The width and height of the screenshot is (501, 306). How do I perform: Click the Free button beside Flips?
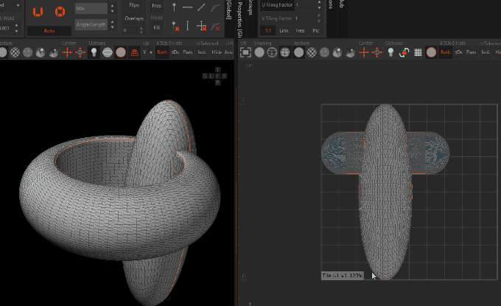(x=156, y=6)
